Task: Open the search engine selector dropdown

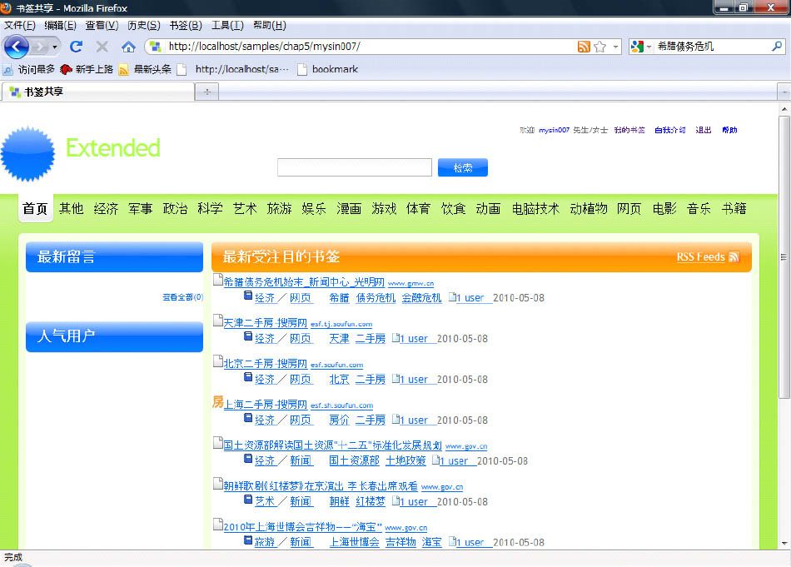Action: 640,47
